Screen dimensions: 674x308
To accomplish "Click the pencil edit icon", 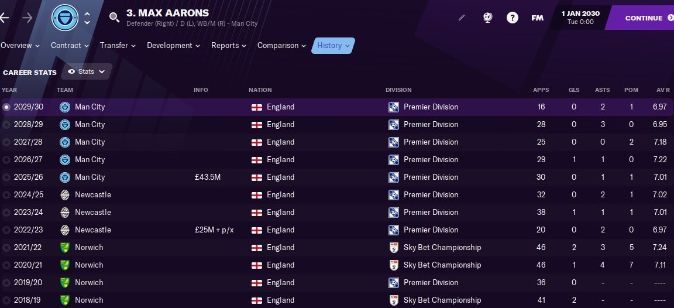I will click(462, 18).
